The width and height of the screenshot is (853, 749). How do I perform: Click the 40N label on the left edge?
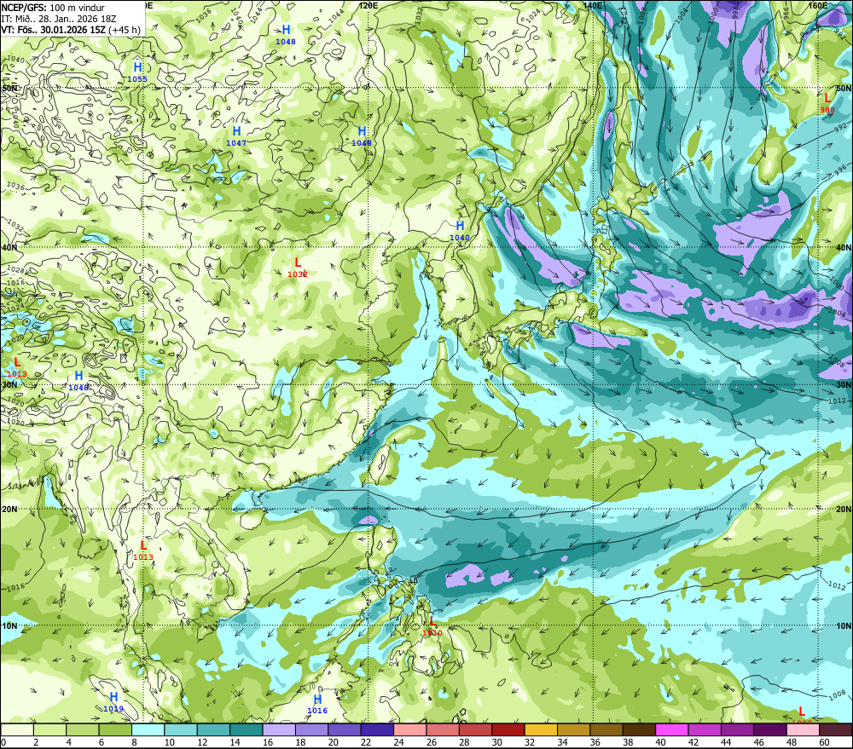point(9,247)
